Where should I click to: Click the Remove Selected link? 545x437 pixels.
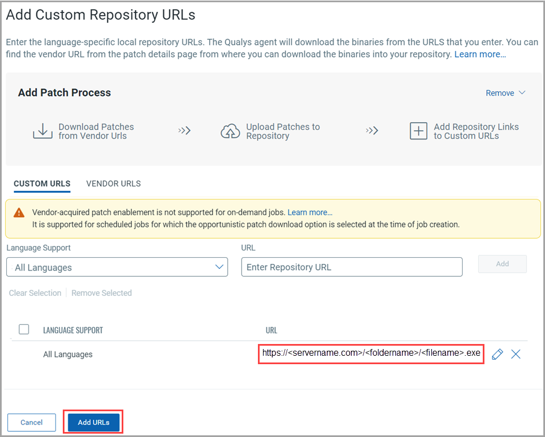[101, 293]
